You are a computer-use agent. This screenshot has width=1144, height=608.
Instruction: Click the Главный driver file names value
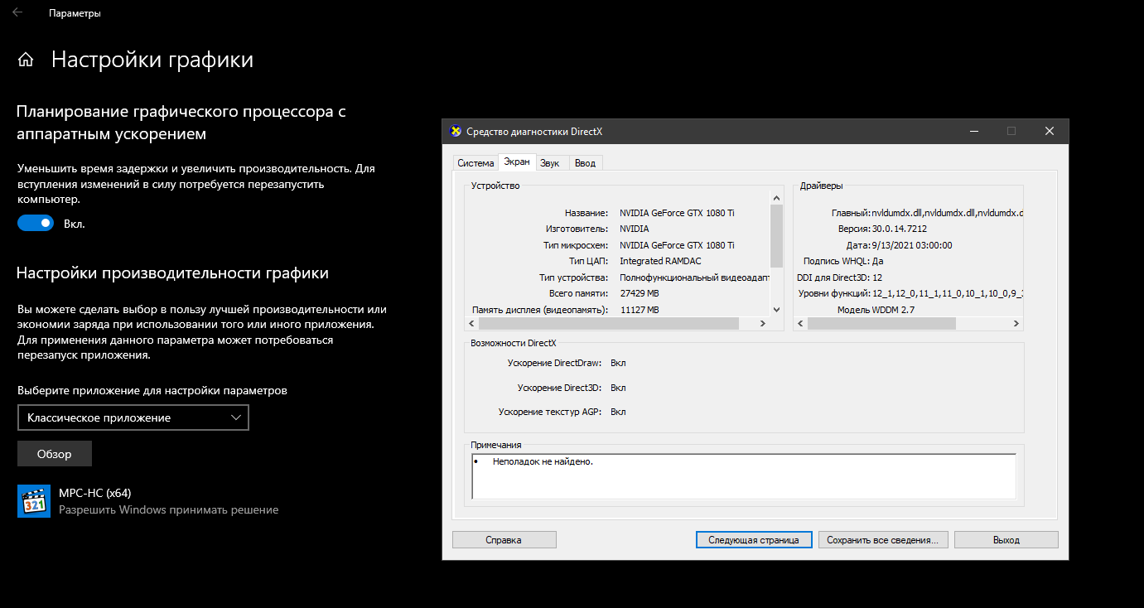pyautogui.click(x=947, y=213)
